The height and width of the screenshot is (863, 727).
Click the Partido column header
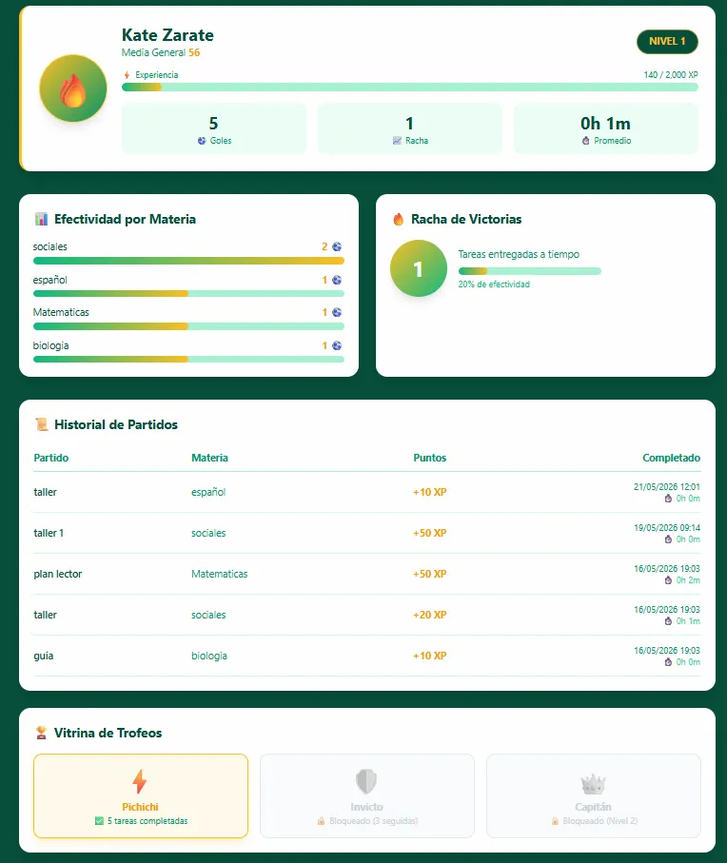[x=51, y=458]
